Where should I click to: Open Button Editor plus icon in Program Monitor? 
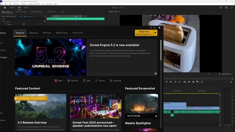tap(231, 82)
